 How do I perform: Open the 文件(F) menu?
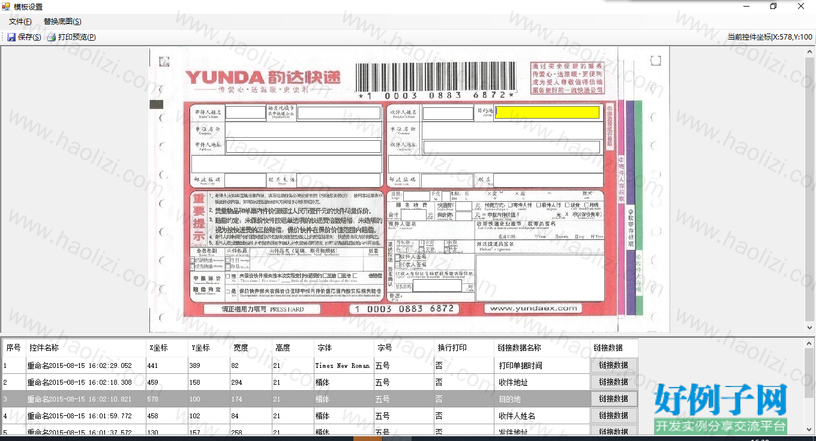tap(20, 22)
